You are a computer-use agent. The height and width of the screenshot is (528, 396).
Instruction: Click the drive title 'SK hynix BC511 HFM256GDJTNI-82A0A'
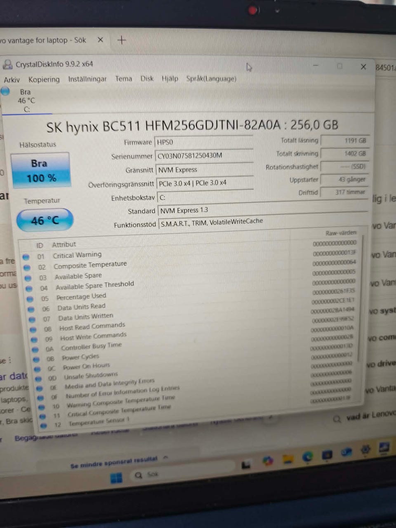pyautogui.click(x=163, y=126)
